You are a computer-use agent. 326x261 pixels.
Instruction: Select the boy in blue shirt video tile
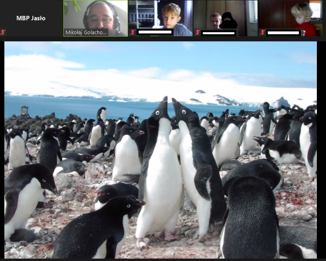(x=160, y=18)
